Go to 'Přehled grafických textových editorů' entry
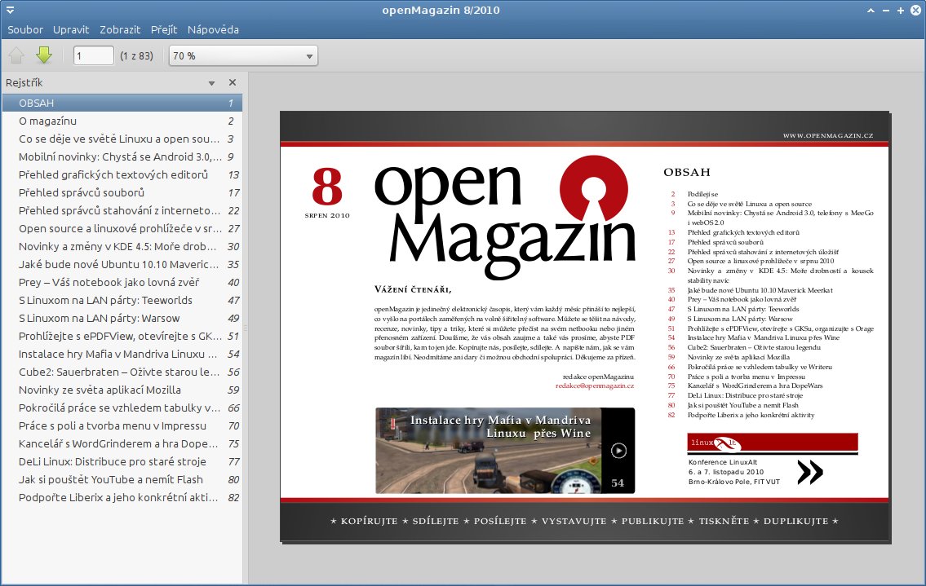Screen dimensions: 926x586 point(113,175)
